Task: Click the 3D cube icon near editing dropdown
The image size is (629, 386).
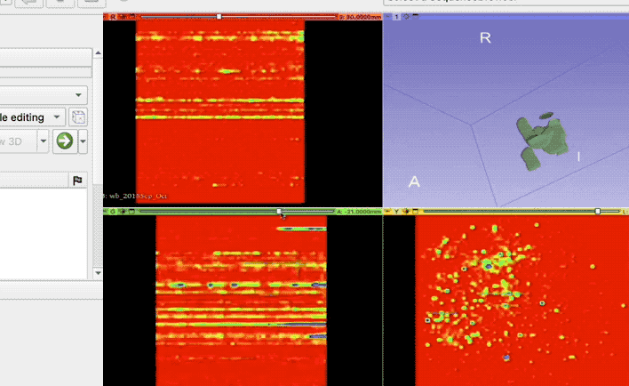Action: [x=79, y=117]
